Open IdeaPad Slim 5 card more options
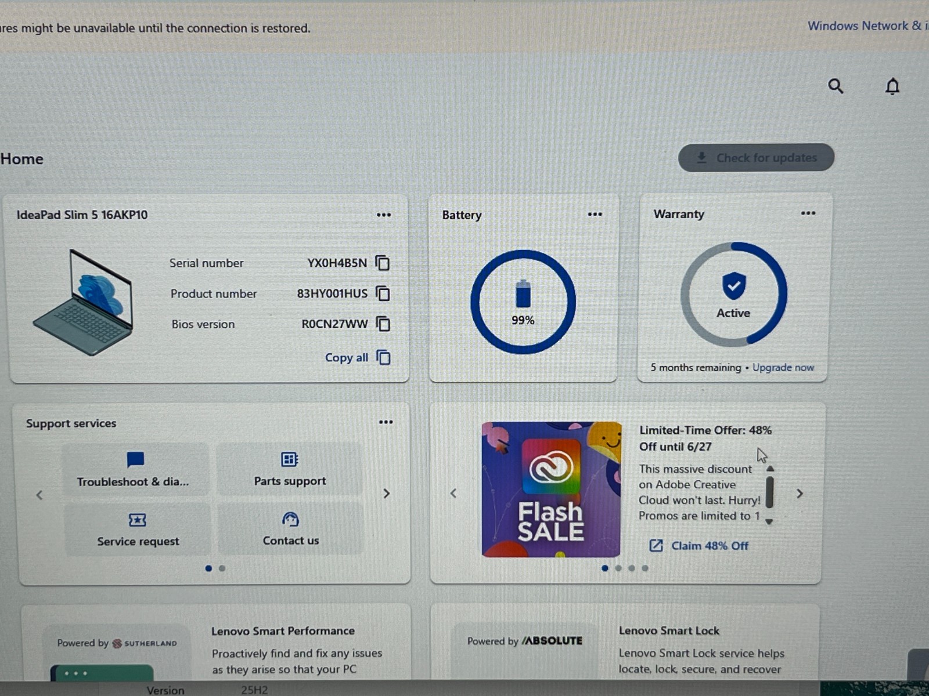 [x=384, y=215]
